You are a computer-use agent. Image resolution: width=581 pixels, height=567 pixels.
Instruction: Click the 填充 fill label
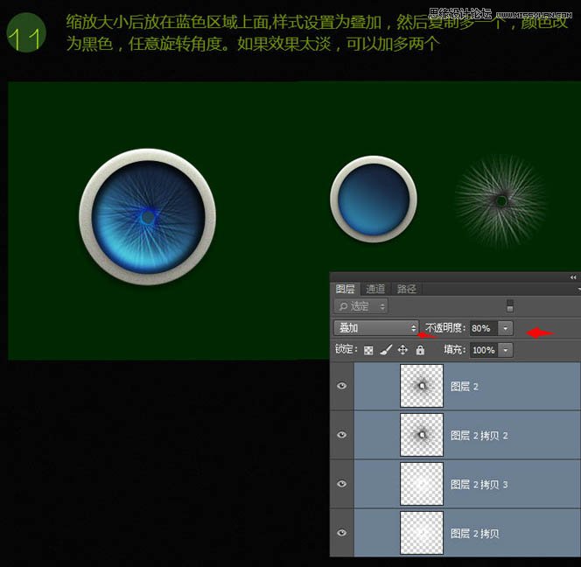pos(454,350)
